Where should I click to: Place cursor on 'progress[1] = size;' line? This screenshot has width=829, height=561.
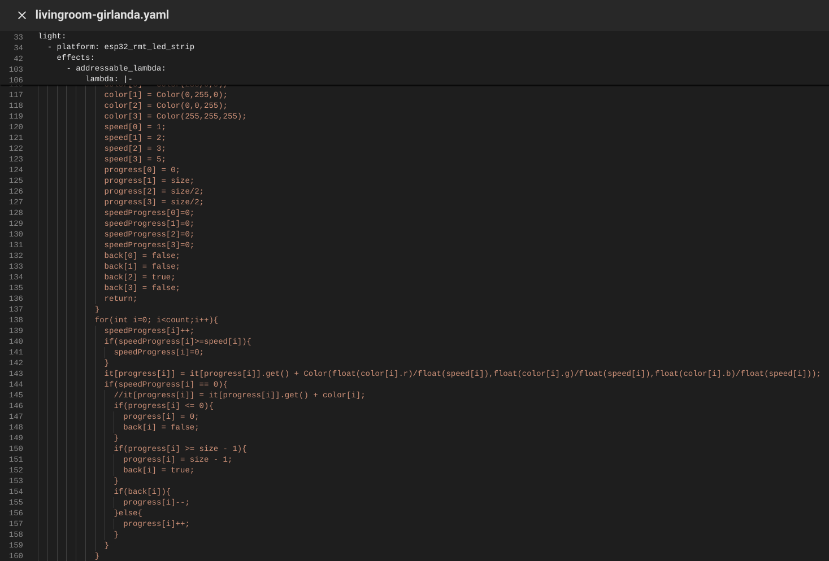(x=149, y=181)
